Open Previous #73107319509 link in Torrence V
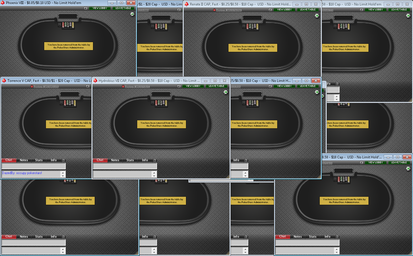The image size is (413, 256). point(46,86)
